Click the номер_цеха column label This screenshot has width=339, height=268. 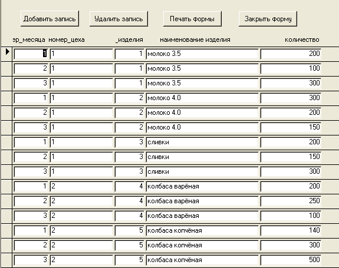coord(67,40)
